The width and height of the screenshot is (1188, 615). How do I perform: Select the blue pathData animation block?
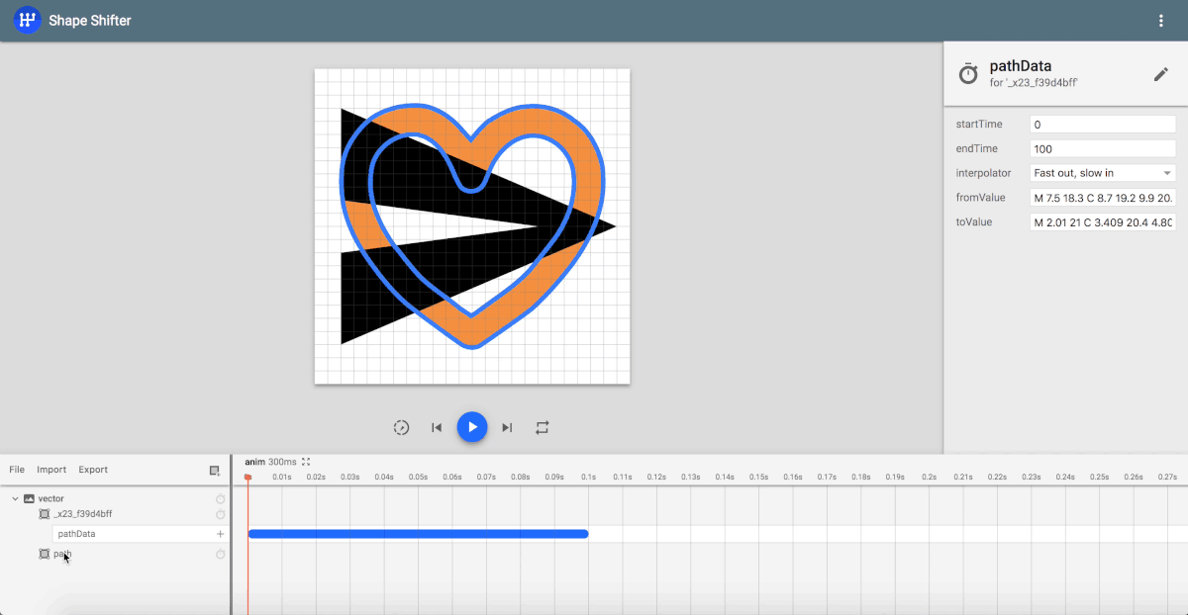(418, 534)
